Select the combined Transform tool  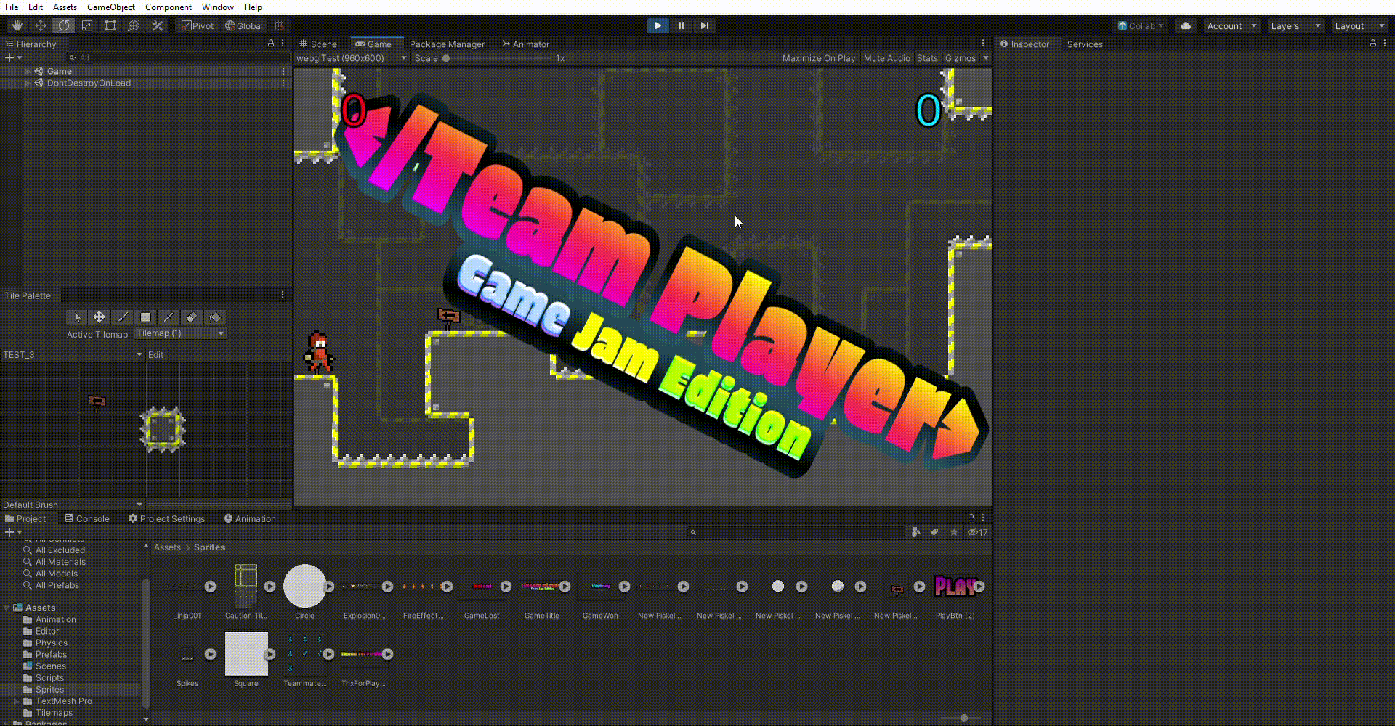(134, 25)
